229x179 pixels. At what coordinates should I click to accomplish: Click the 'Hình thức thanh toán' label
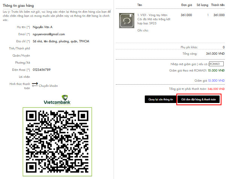point(20,86)
